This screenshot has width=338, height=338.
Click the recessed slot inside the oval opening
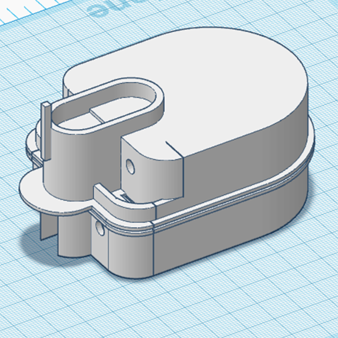pos(106,113)
